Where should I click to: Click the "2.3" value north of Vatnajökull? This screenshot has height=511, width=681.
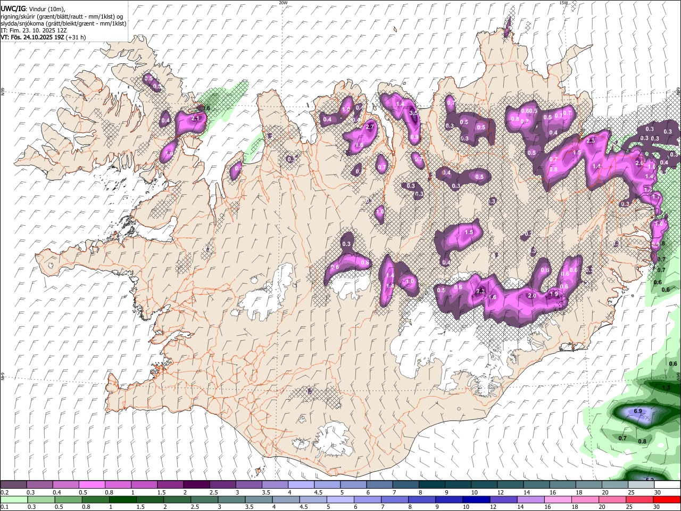481,291
